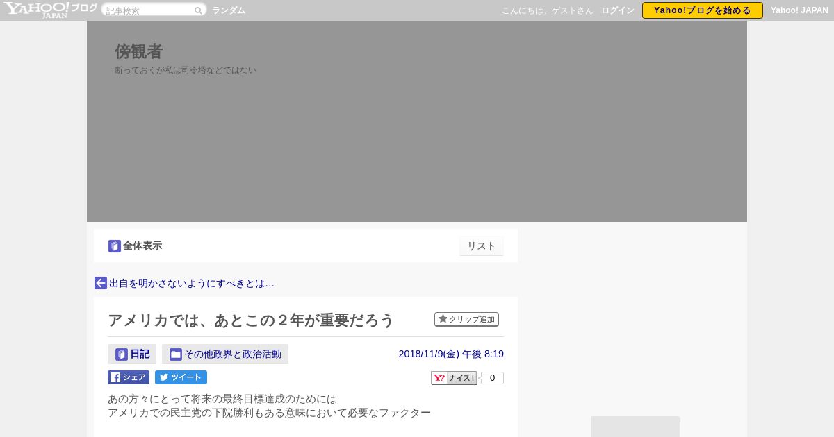Open the folder その他政界と政治活動

tap(225, 354)
